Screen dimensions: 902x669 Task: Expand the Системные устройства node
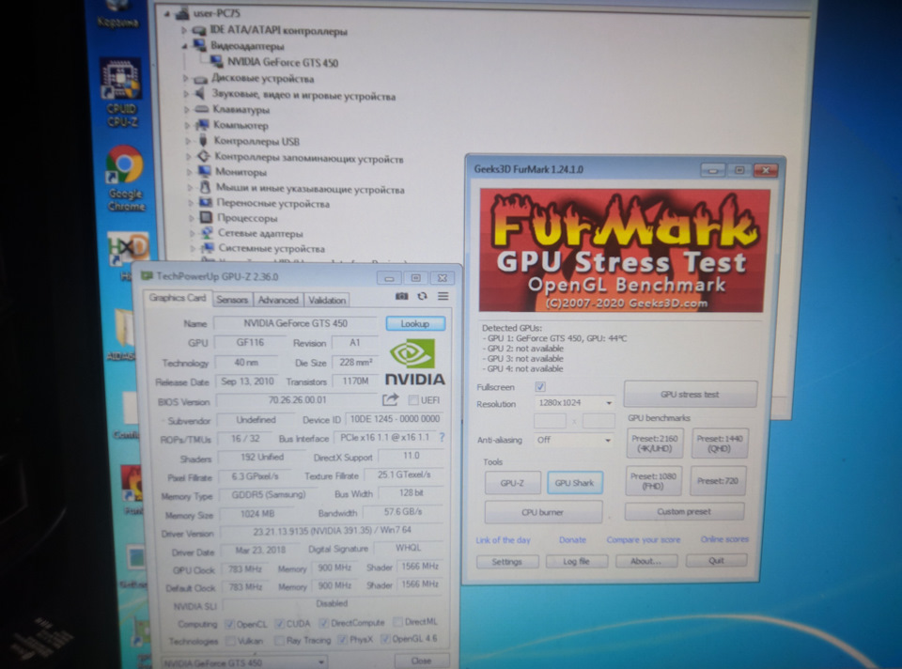(x=193, y=248)
